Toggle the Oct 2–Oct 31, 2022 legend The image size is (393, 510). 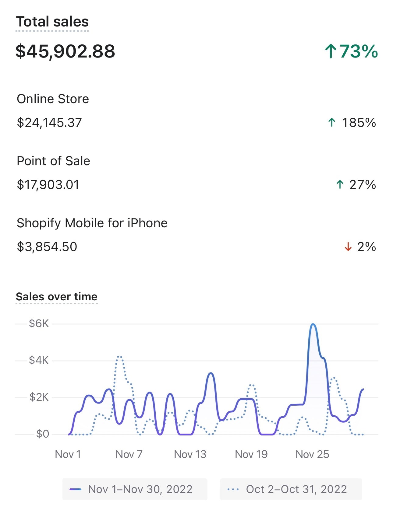tap(291, 489)
